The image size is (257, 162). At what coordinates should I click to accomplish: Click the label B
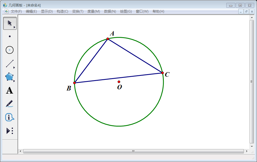[x=69, y=88]
